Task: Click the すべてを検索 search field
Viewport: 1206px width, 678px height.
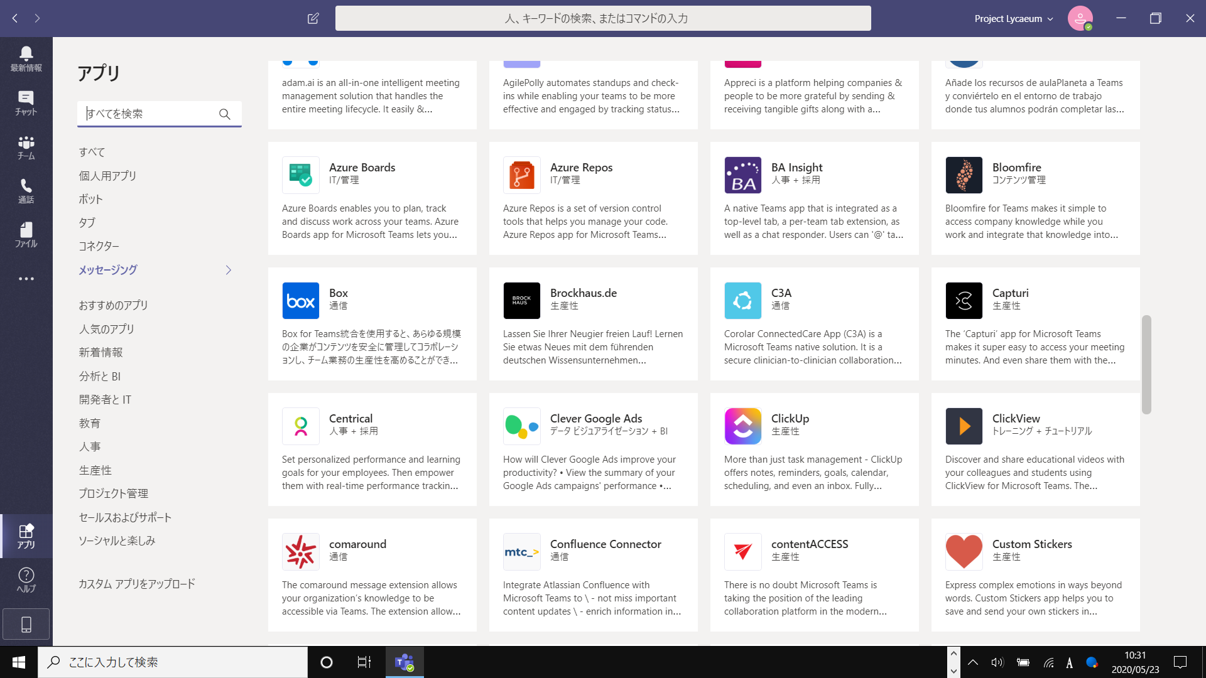Action: (148, 114)
